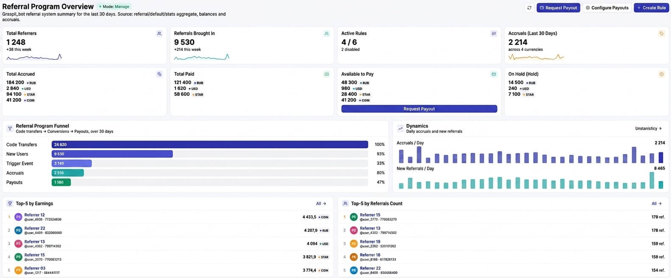671x278 pixels.
Task: Click the Dynamics trend icon
Action: pos(400,128)
